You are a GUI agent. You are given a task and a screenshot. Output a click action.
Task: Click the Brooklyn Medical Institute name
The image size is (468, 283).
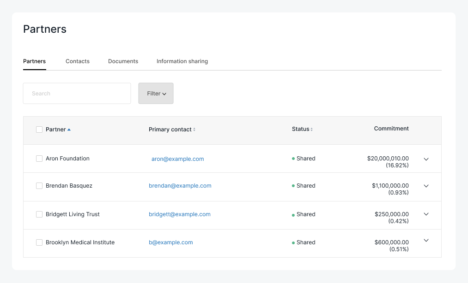pyautogui.click(x=80, y=242)
